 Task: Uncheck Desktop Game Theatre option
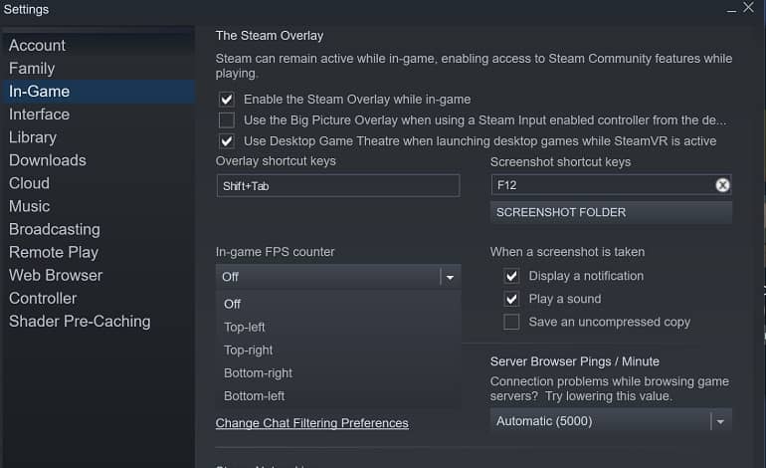(x=227, y=141)
